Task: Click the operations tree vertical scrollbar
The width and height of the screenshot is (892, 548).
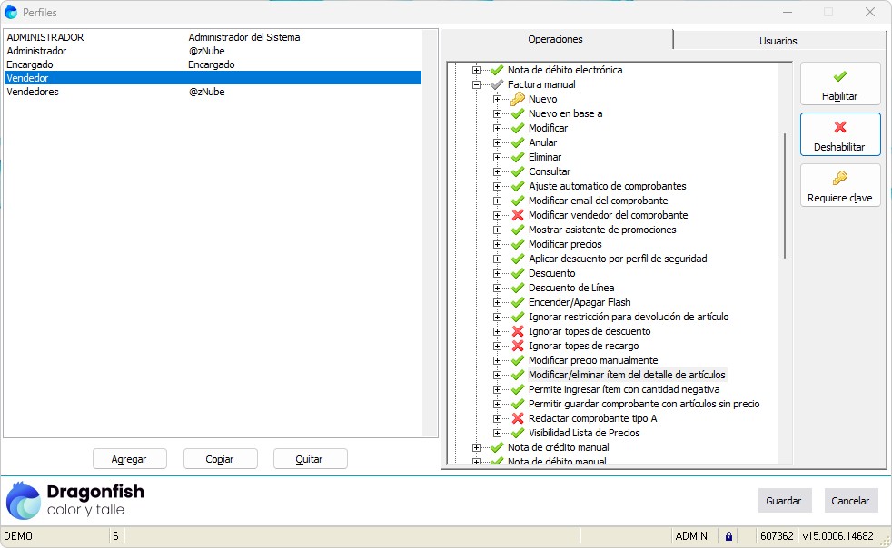Action: click(785, 195)
